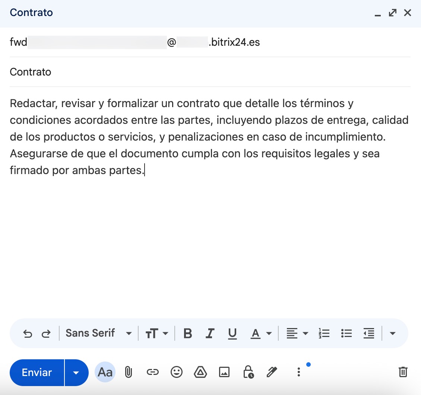Click the Enviar button
421x395 pixels.
coord(37,373)
